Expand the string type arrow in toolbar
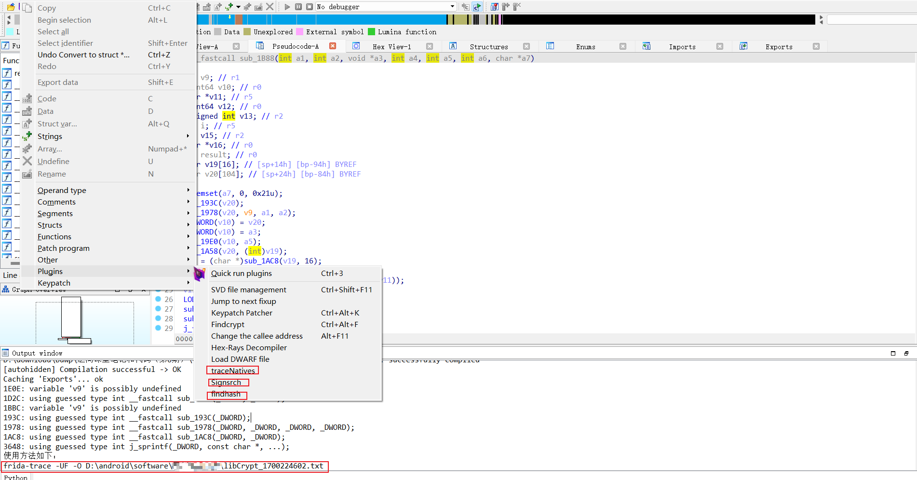The image size is (917, 480). tap(238, 7)
